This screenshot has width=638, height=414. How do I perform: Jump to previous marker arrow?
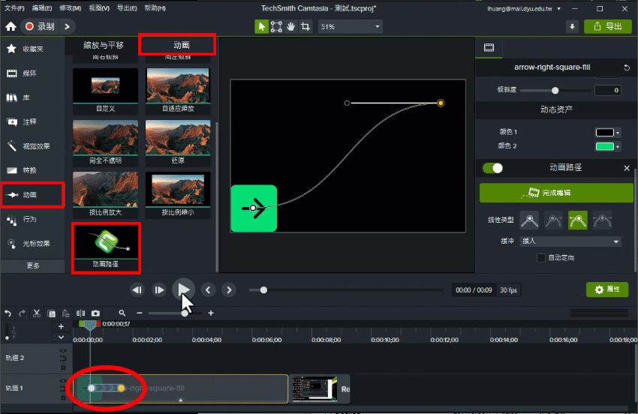[209, 290]
